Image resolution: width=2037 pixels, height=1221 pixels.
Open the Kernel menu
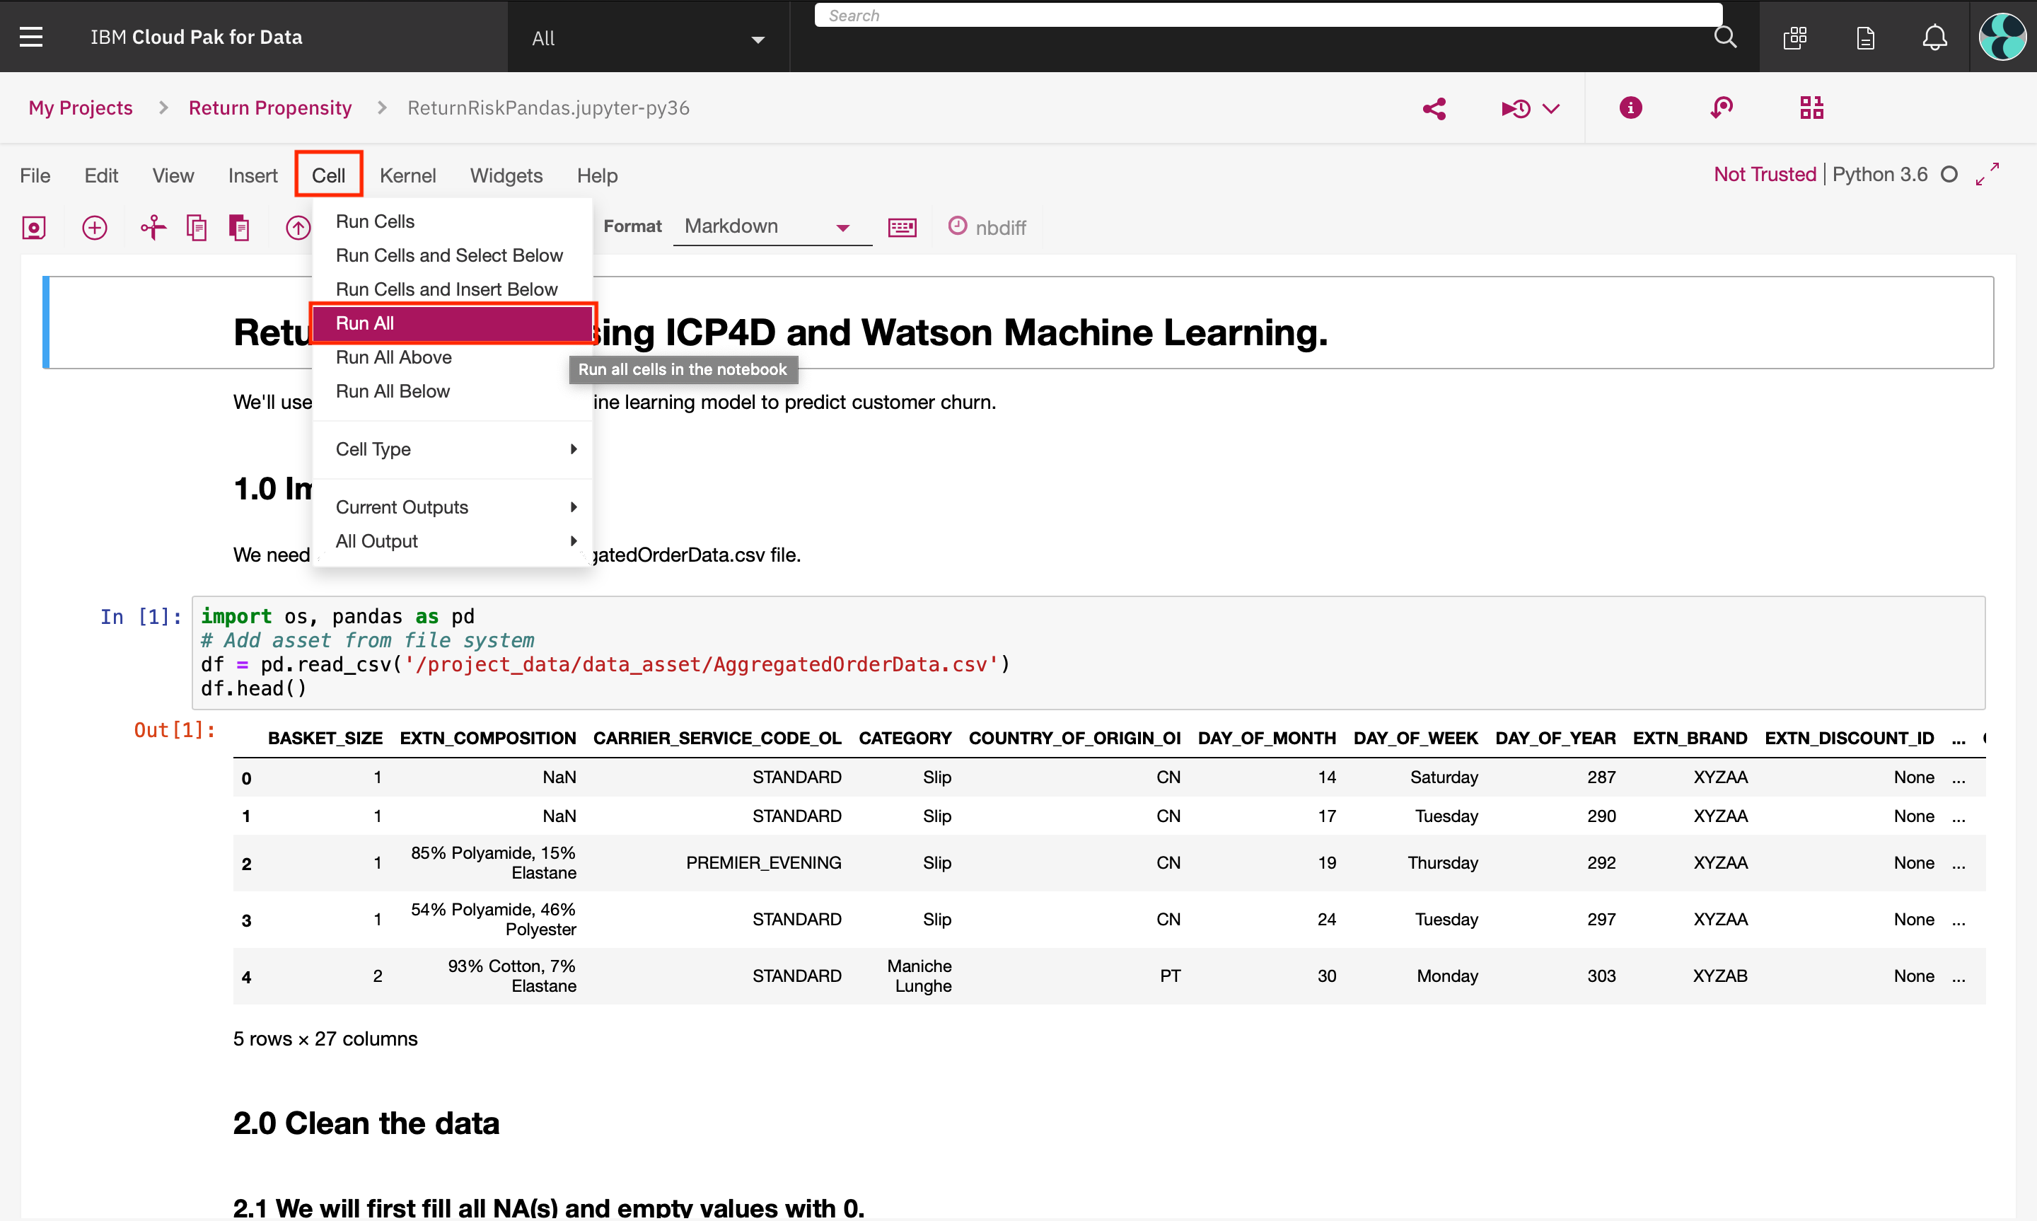(407, 175)
